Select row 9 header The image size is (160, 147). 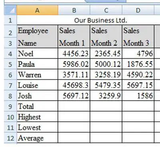10,106
